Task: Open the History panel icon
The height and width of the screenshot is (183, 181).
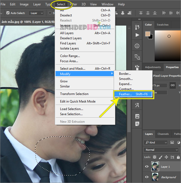Action: [137, 27]
